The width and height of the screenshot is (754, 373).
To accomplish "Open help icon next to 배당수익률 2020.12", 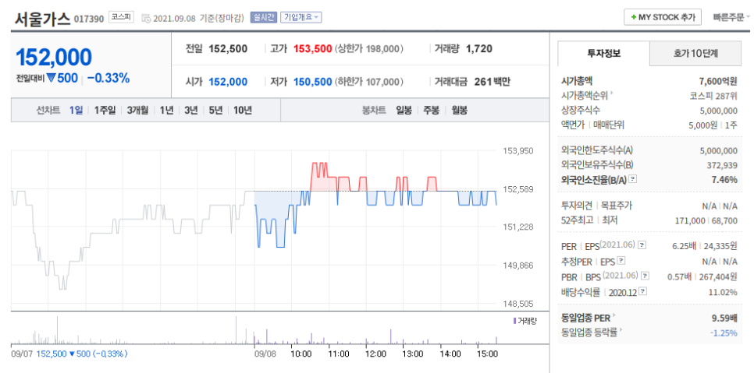I will tap(643, 291).
